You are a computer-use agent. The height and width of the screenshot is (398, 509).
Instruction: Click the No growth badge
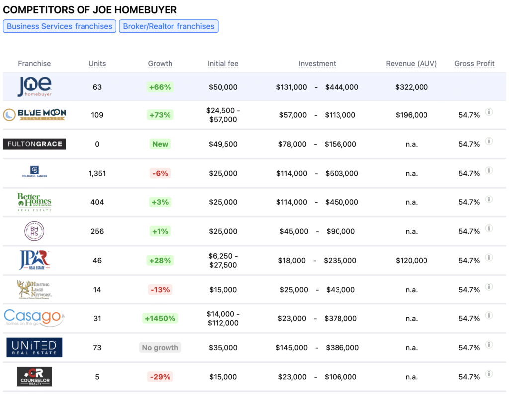click(x=160, y=347)
